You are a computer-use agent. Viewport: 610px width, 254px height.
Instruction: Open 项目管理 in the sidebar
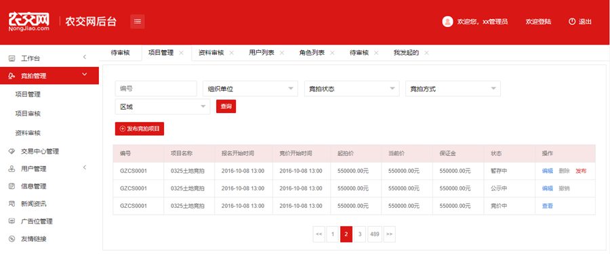28,94
